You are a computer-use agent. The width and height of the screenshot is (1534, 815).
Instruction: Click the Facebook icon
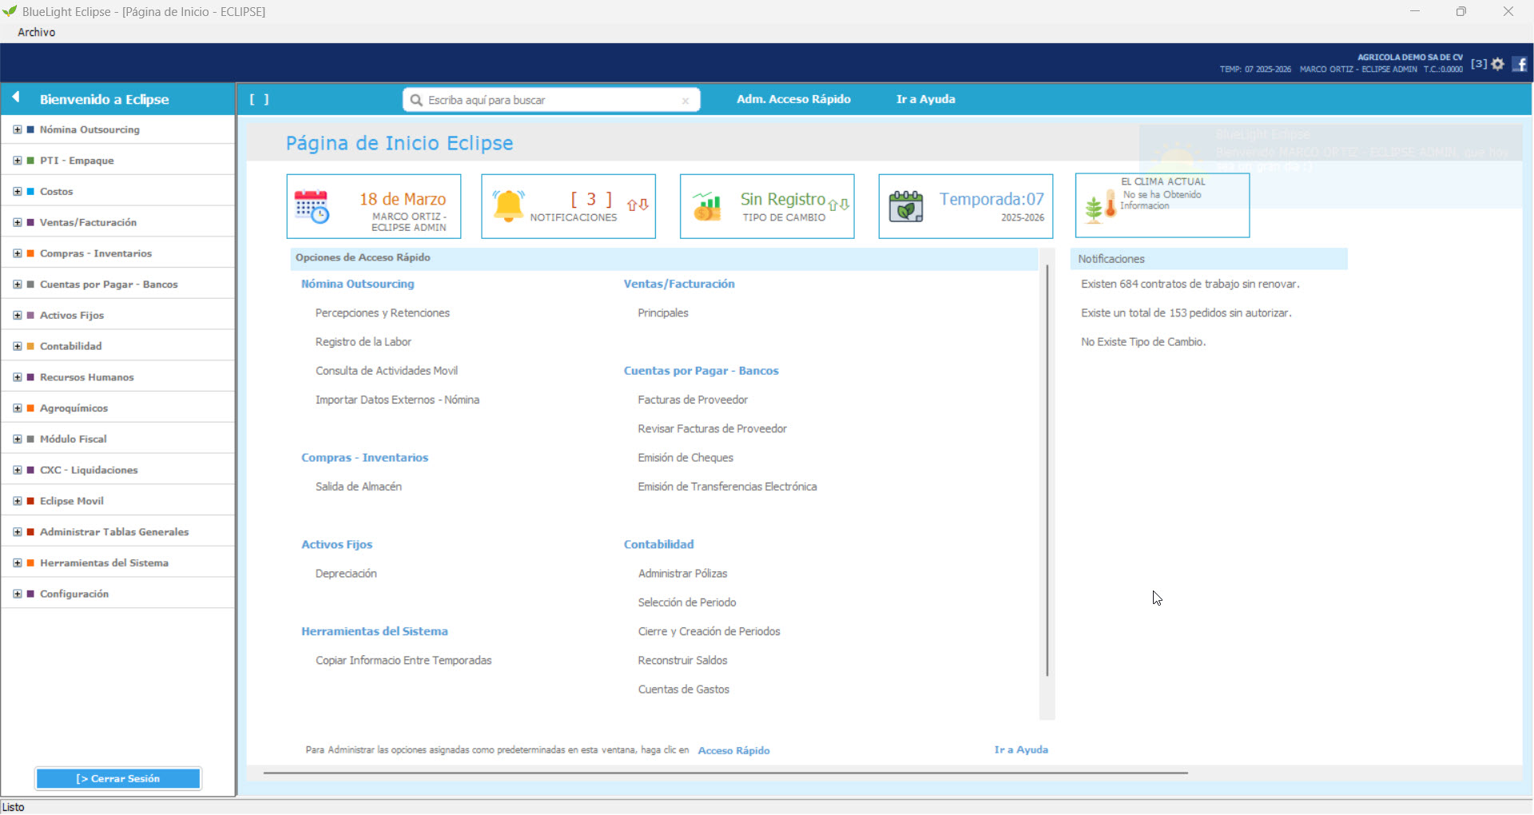[1520, 64]
